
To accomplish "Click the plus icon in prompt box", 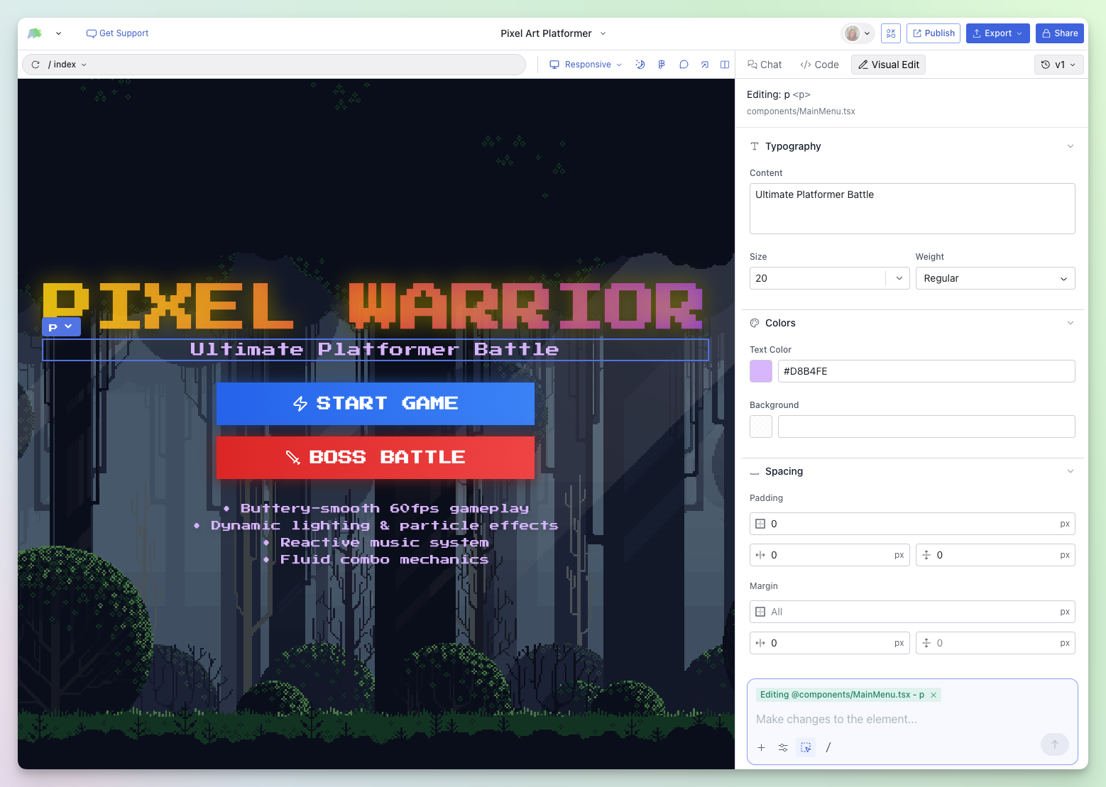I will (x=761, y=747).
